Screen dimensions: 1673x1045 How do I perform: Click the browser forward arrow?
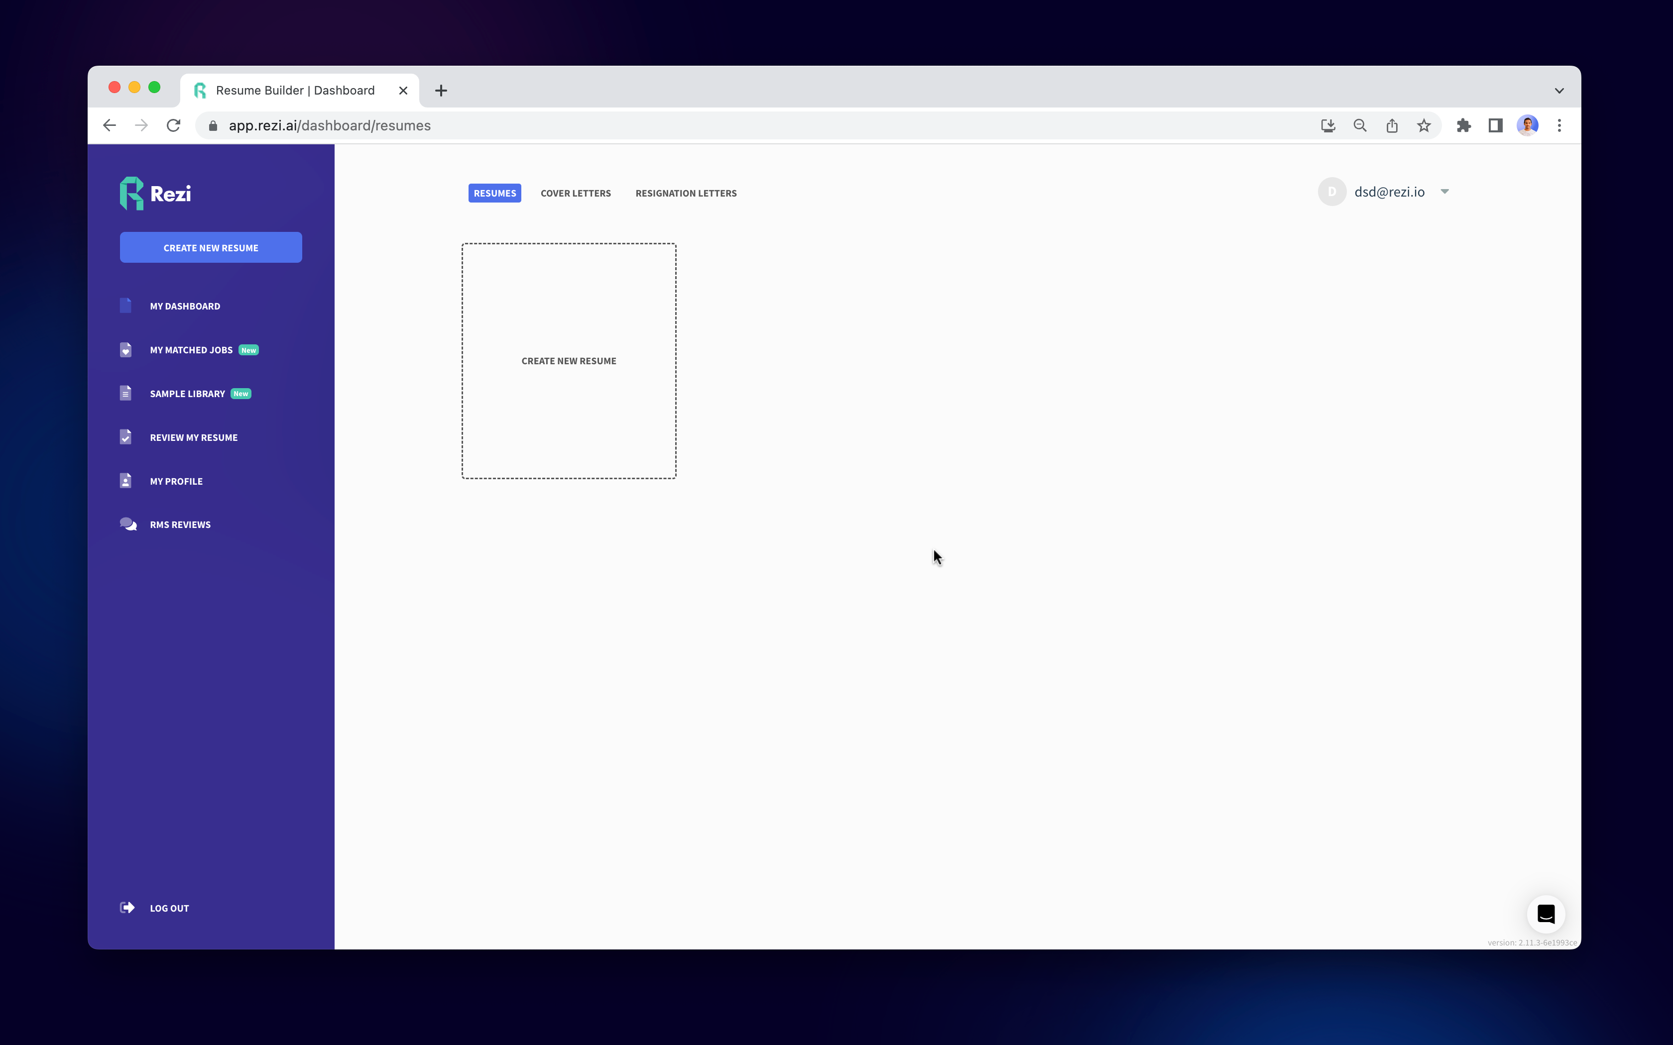coord(142,126)
